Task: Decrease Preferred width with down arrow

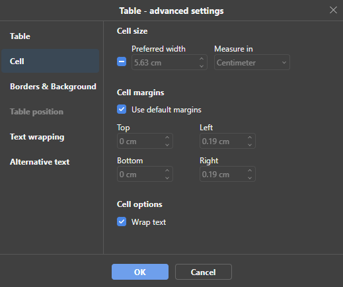Action: (x=202, y=66)
